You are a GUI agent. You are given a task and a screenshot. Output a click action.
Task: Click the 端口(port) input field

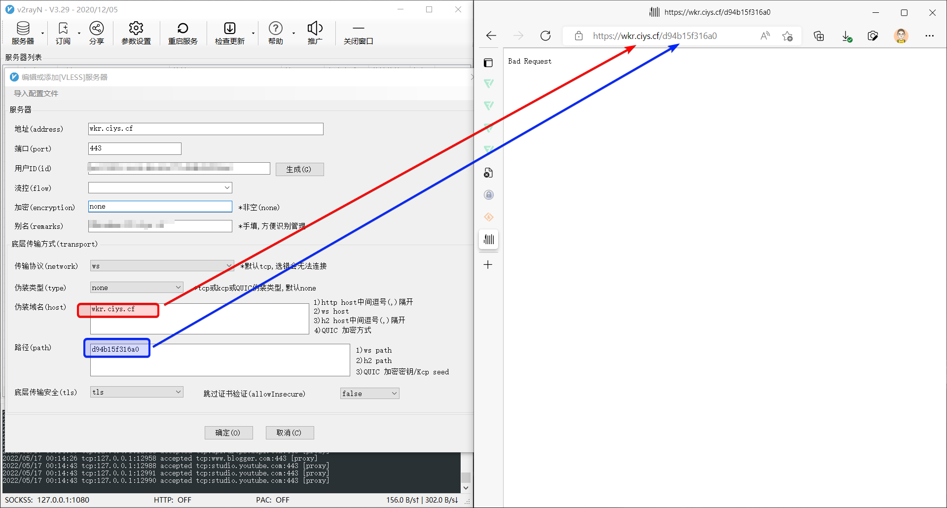tap(135, 148)
